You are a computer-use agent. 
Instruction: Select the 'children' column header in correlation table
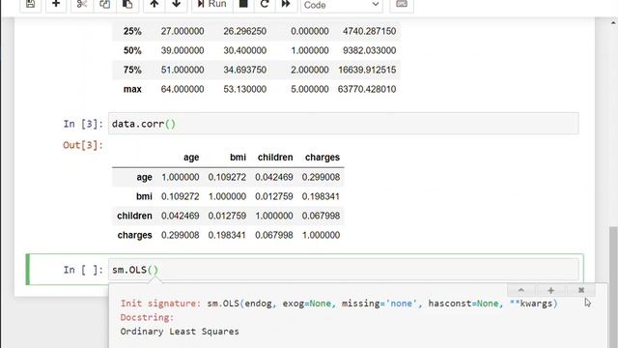(x=275, y=158)
